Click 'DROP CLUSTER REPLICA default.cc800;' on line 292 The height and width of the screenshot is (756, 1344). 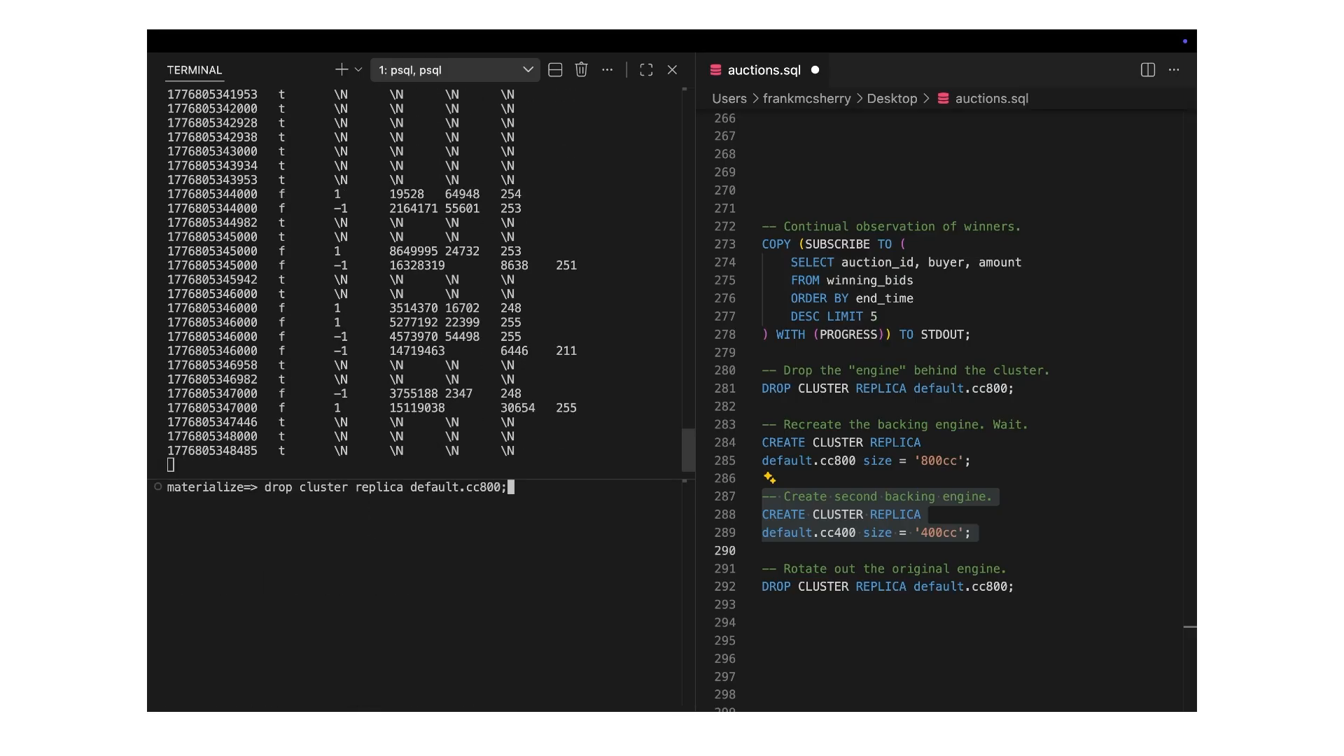pyautogui.click(x=888, y=587)
